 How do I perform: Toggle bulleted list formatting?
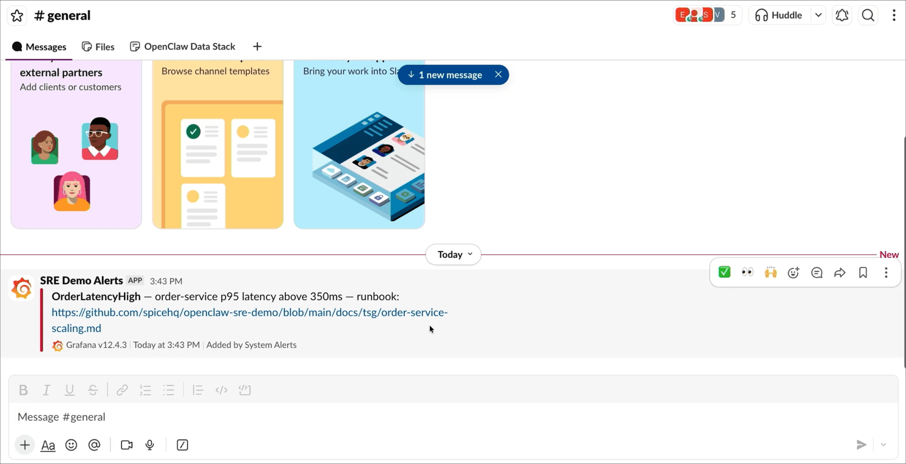point(169,390)
